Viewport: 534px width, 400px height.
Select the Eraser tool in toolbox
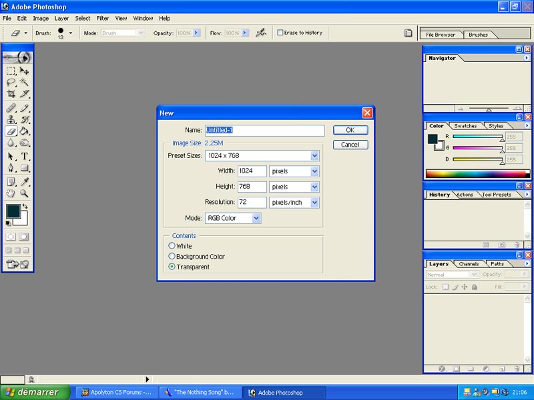click(x=11, y=131)
